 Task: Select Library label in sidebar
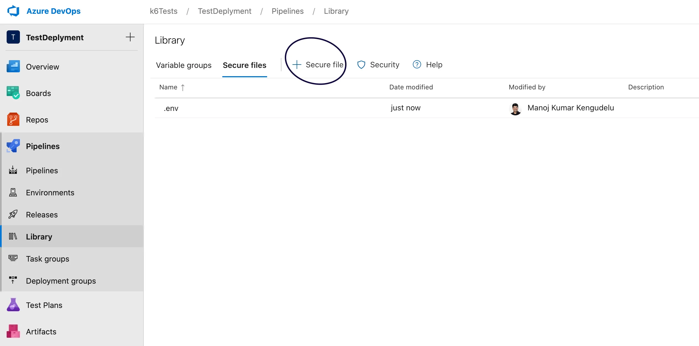tap(39, 237)
